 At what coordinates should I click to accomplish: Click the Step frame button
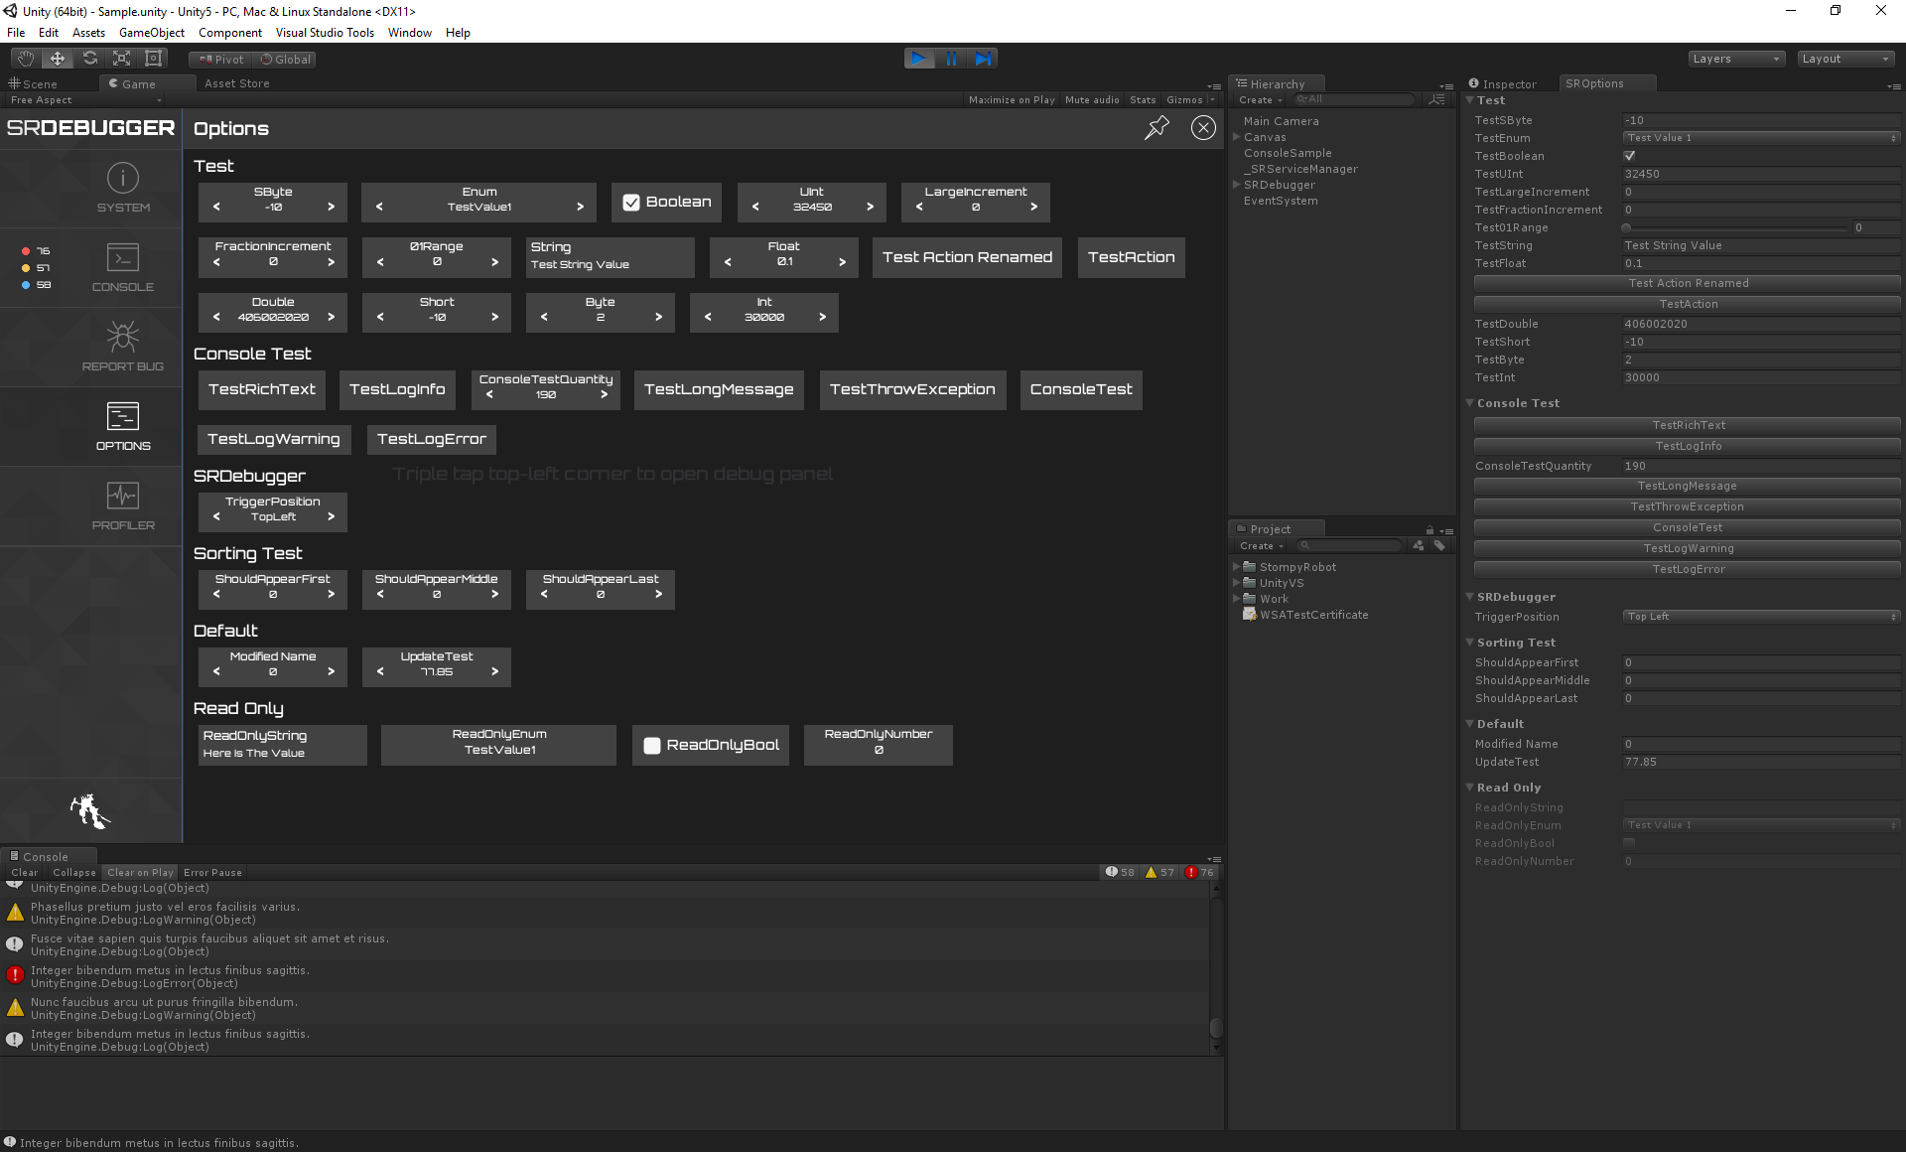982,59
